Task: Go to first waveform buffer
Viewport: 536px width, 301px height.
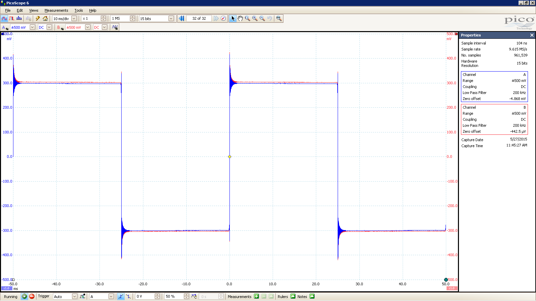Action: [x=181, y=19]
